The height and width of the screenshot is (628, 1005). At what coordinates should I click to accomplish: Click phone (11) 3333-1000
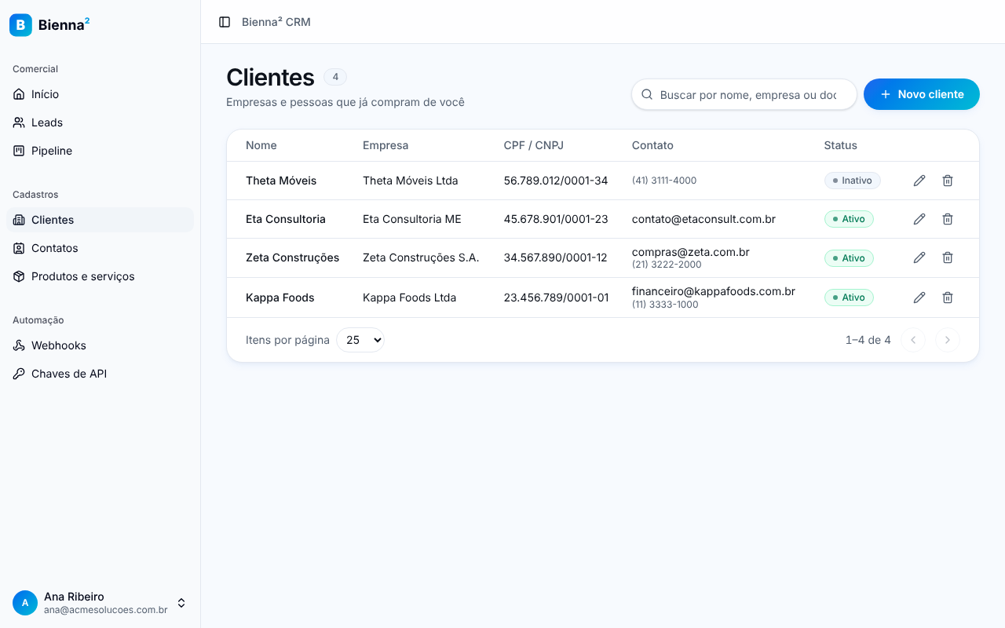click(x=665, y=305)
